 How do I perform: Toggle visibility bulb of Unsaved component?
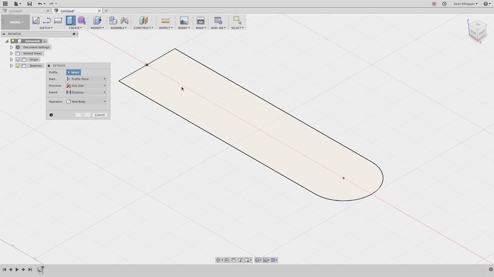pyautogui.click(x=13, y=41)
